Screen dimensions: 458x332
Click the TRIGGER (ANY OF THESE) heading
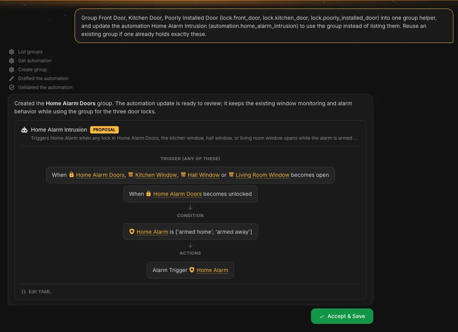(190, 159)
